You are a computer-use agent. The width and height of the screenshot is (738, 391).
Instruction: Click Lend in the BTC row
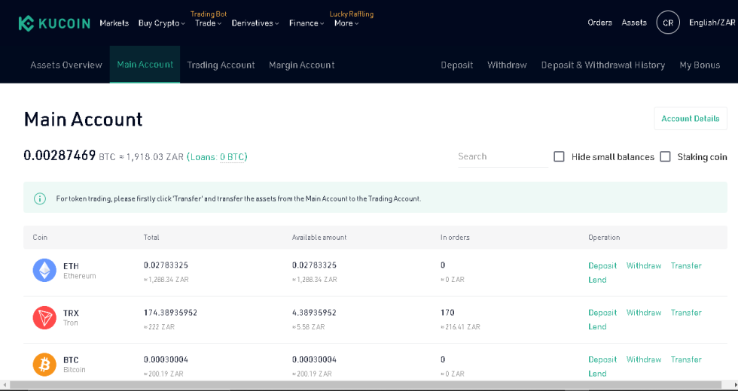pyautogui.click(x=597, y=374)
